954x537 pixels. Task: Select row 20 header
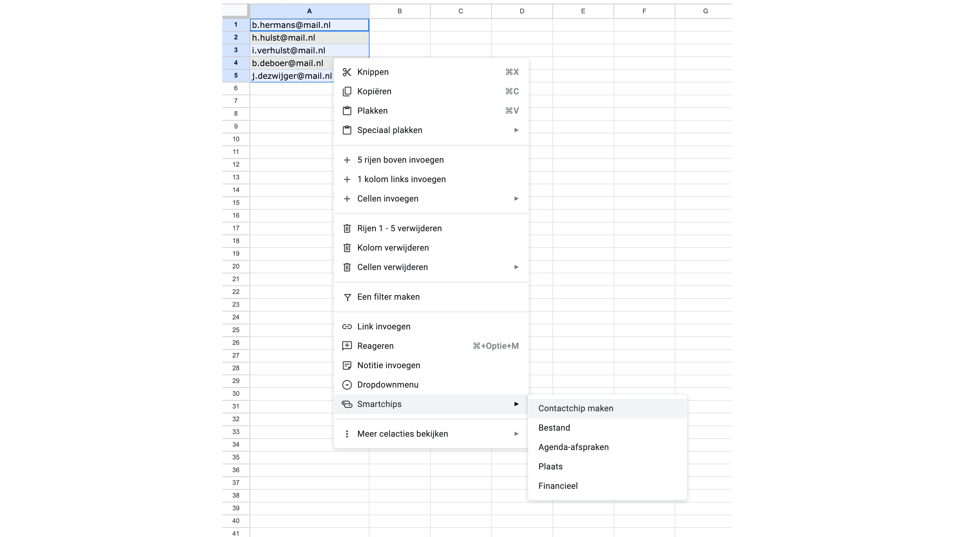(236, 266)
